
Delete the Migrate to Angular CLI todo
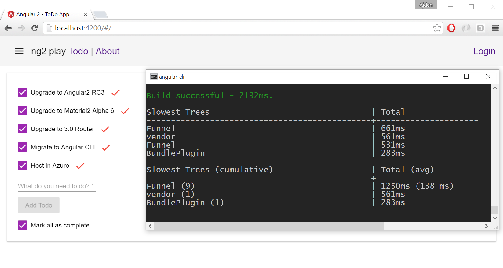click(x=106, y=147)
